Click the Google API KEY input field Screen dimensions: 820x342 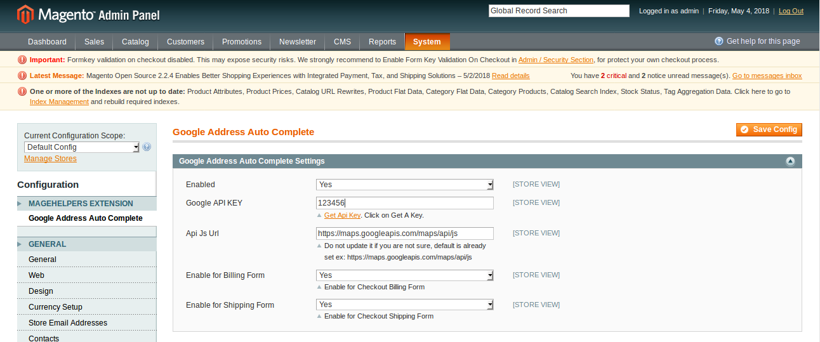(x=404, y=203)
